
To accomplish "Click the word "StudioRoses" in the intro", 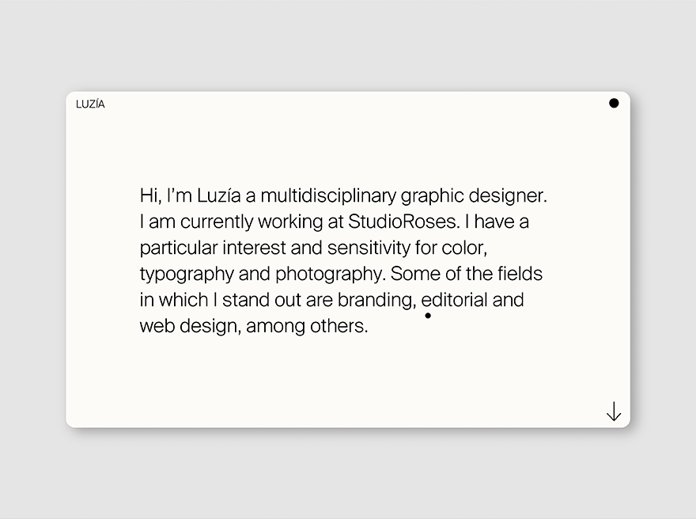I will click(x=403, y=222).
